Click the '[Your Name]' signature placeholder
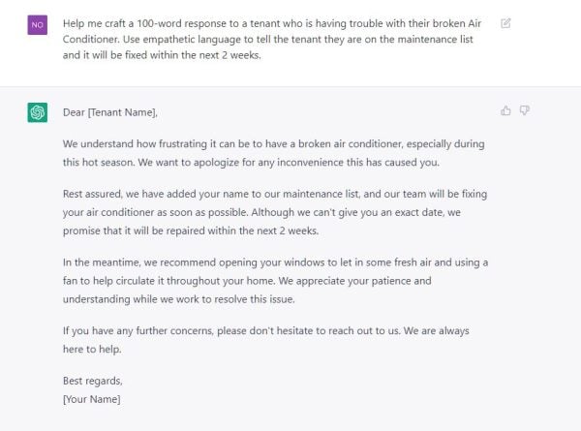The width and height of the screenshot is (581, 431). (x=91, y=398)
